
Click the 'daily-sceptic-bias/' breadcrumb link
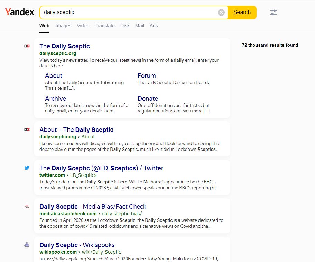click(x=122, y=214)
